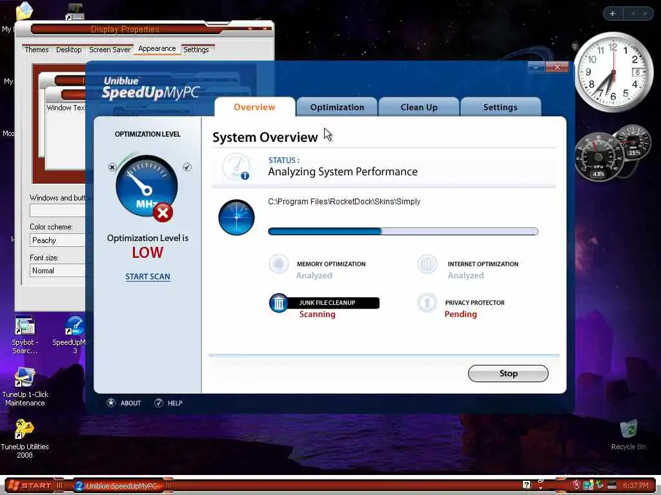Click the memory meter gadget showing 15%
Viewport: 661px width, 495px height.
(x=633, y=143)
